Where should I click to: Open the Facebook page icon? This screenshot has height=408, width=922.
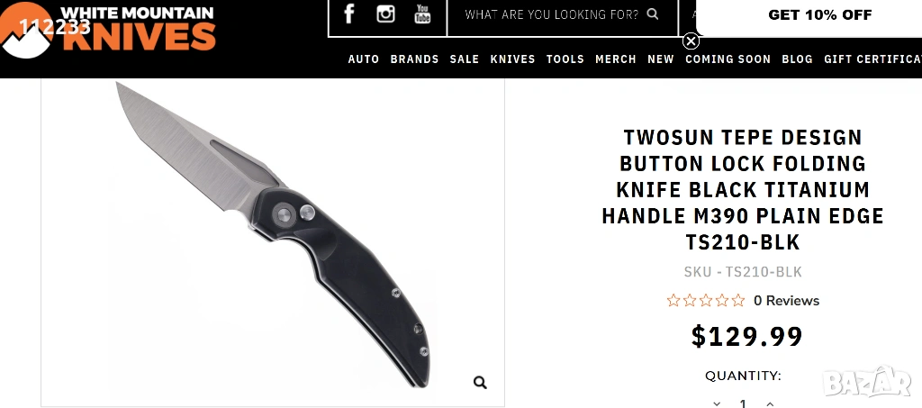tap(348, 14)
